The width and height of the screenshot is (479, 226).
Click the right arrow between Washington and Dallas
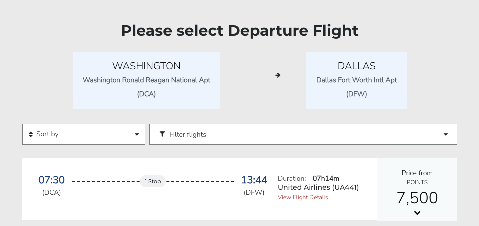[x=278, y=75]
